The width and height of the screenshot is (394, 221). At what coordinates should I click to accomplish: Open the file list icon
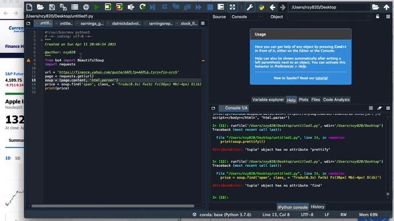74,7
